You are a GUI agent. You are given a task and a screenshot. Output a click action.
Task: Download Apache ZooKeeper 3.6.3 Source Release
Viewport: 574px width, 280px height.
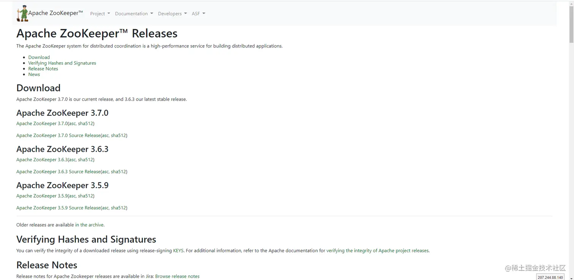click(58, 171)
